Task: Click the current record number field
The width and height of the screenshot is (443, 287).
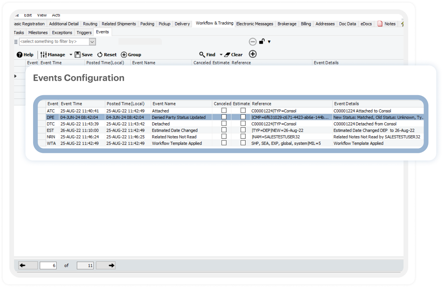Action: click(48, 265)
